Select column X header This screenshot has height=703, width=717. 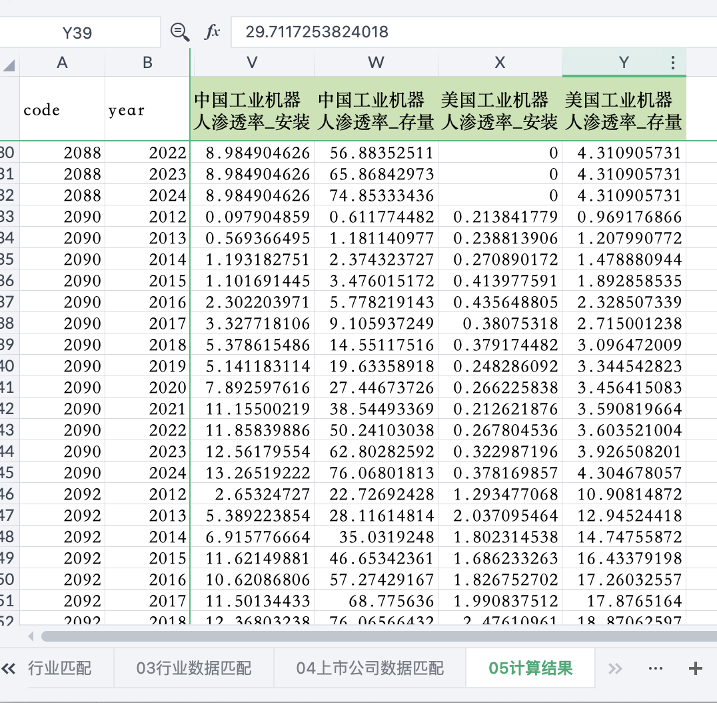pyautogui.click(x=500, y=63)
